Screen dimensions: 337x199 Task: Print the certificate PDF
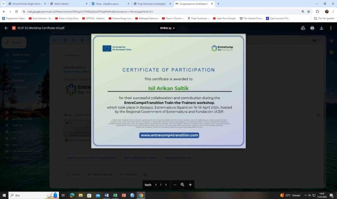coord(312,28)
